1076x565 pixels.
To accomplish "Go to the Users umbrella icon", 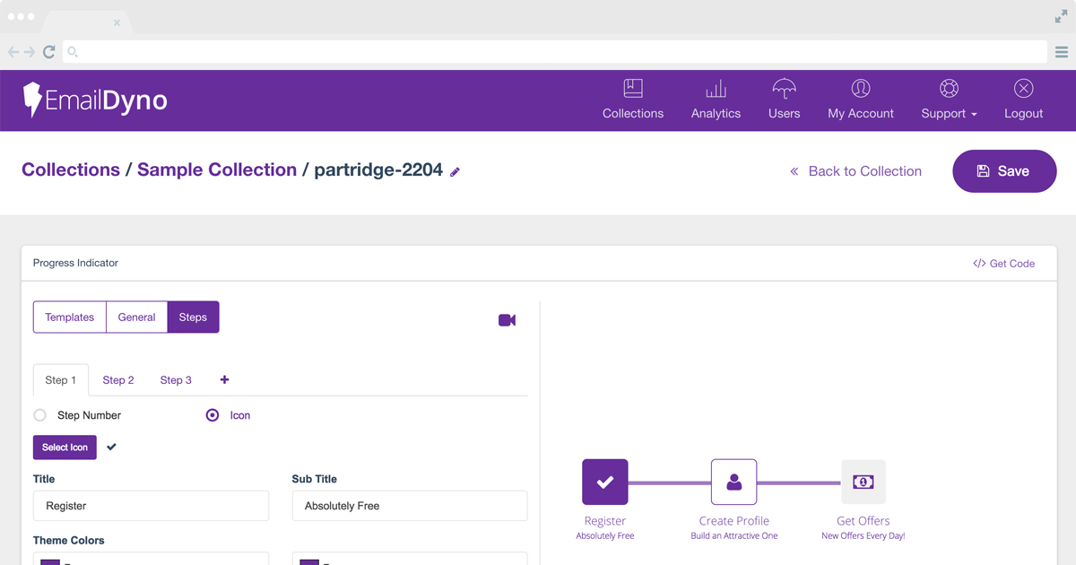I will click(784, 90).
